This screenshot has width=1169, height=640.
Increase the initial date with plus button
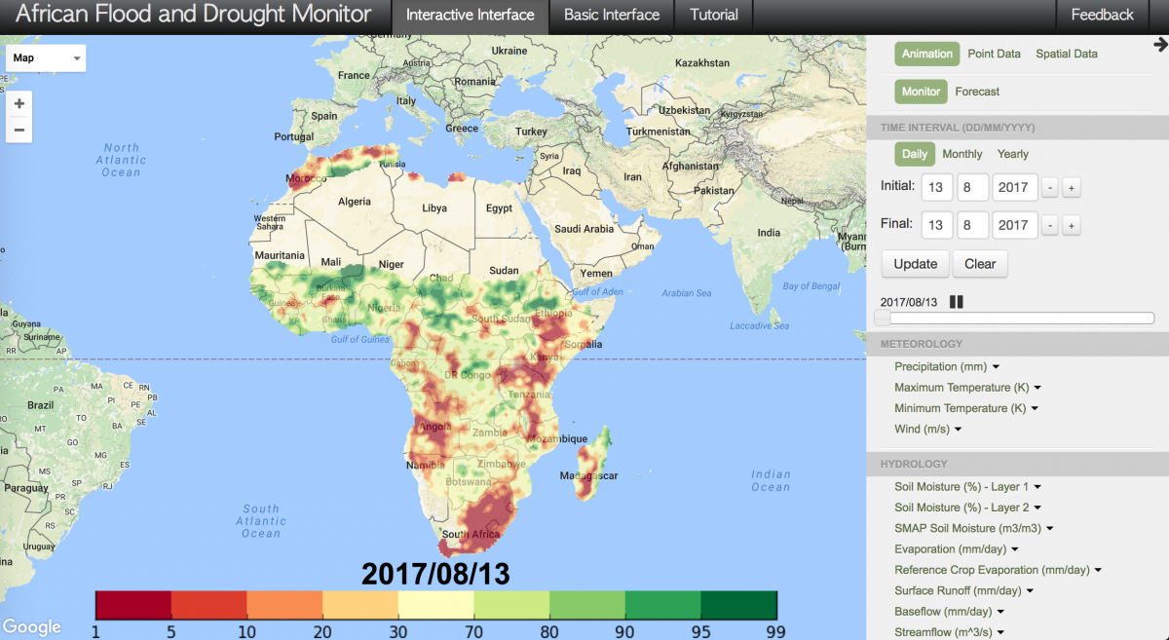[1070, 188]
